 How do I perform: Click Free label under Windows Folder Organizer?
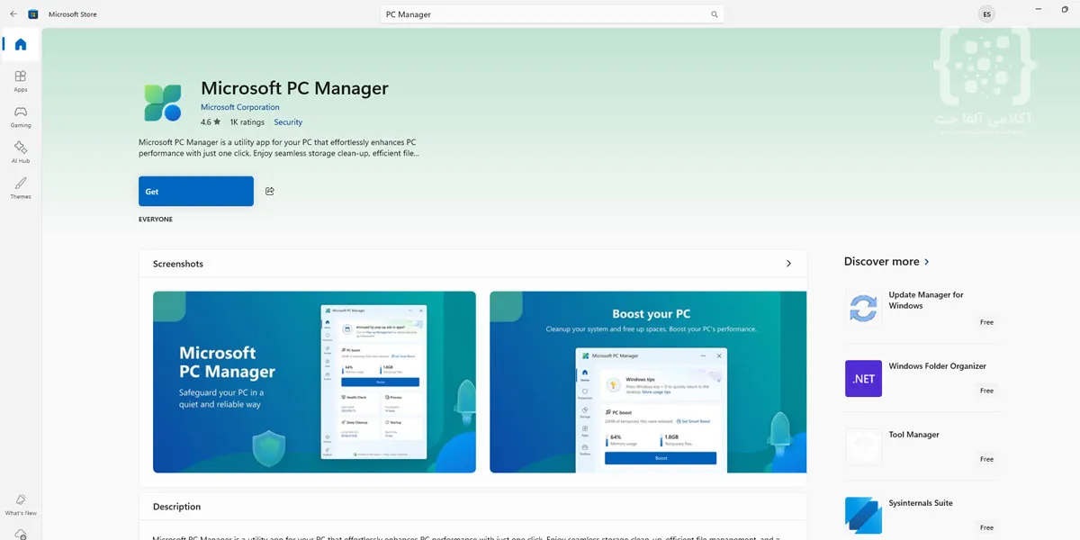click(x=987, y=391)
